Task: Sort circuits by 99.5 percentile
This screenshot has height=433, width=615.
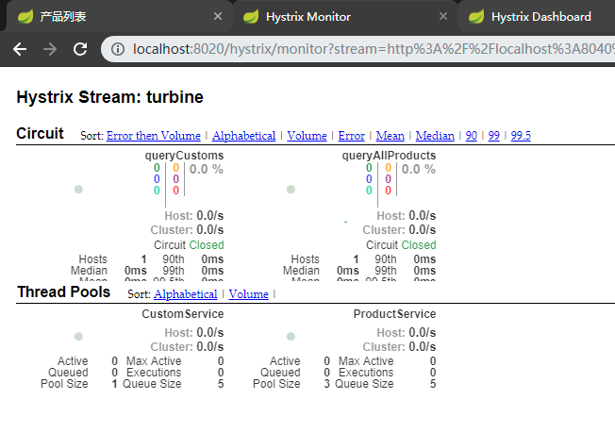Action: (x=521, y=136)
